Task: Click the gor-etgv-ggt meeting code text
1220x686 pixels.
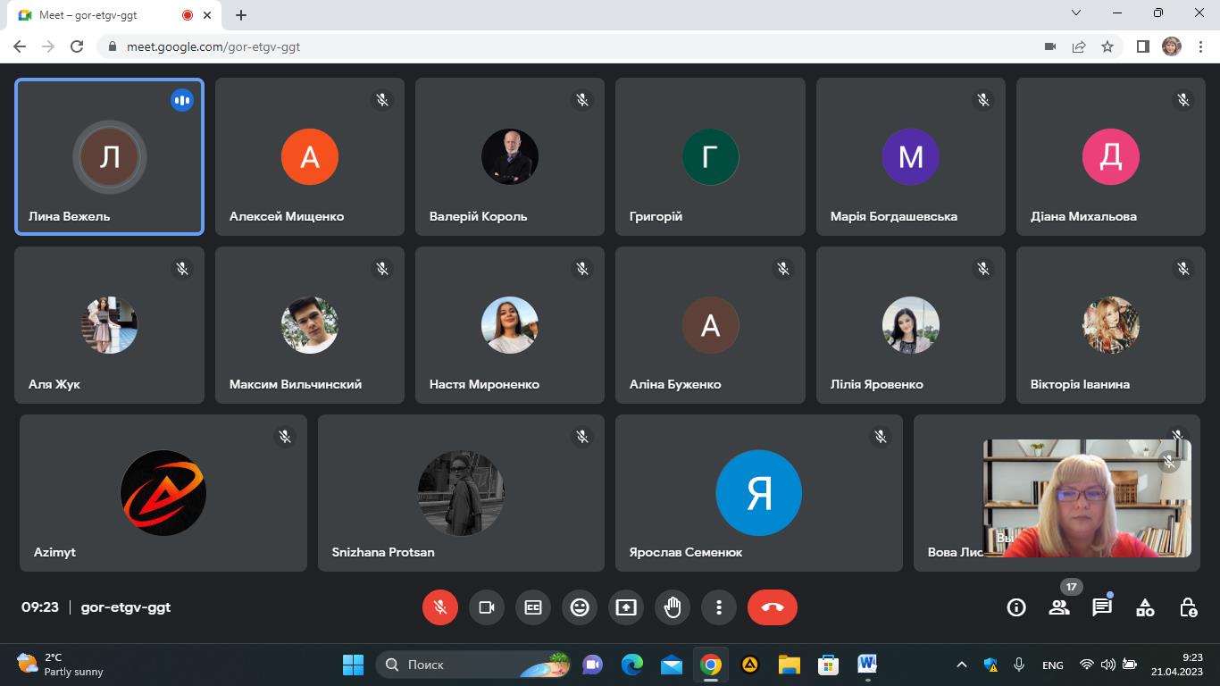Action: (126, 607)
